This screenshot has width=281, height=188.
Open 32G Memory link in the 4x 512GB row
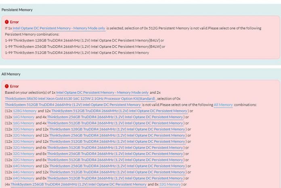(23, 148)
